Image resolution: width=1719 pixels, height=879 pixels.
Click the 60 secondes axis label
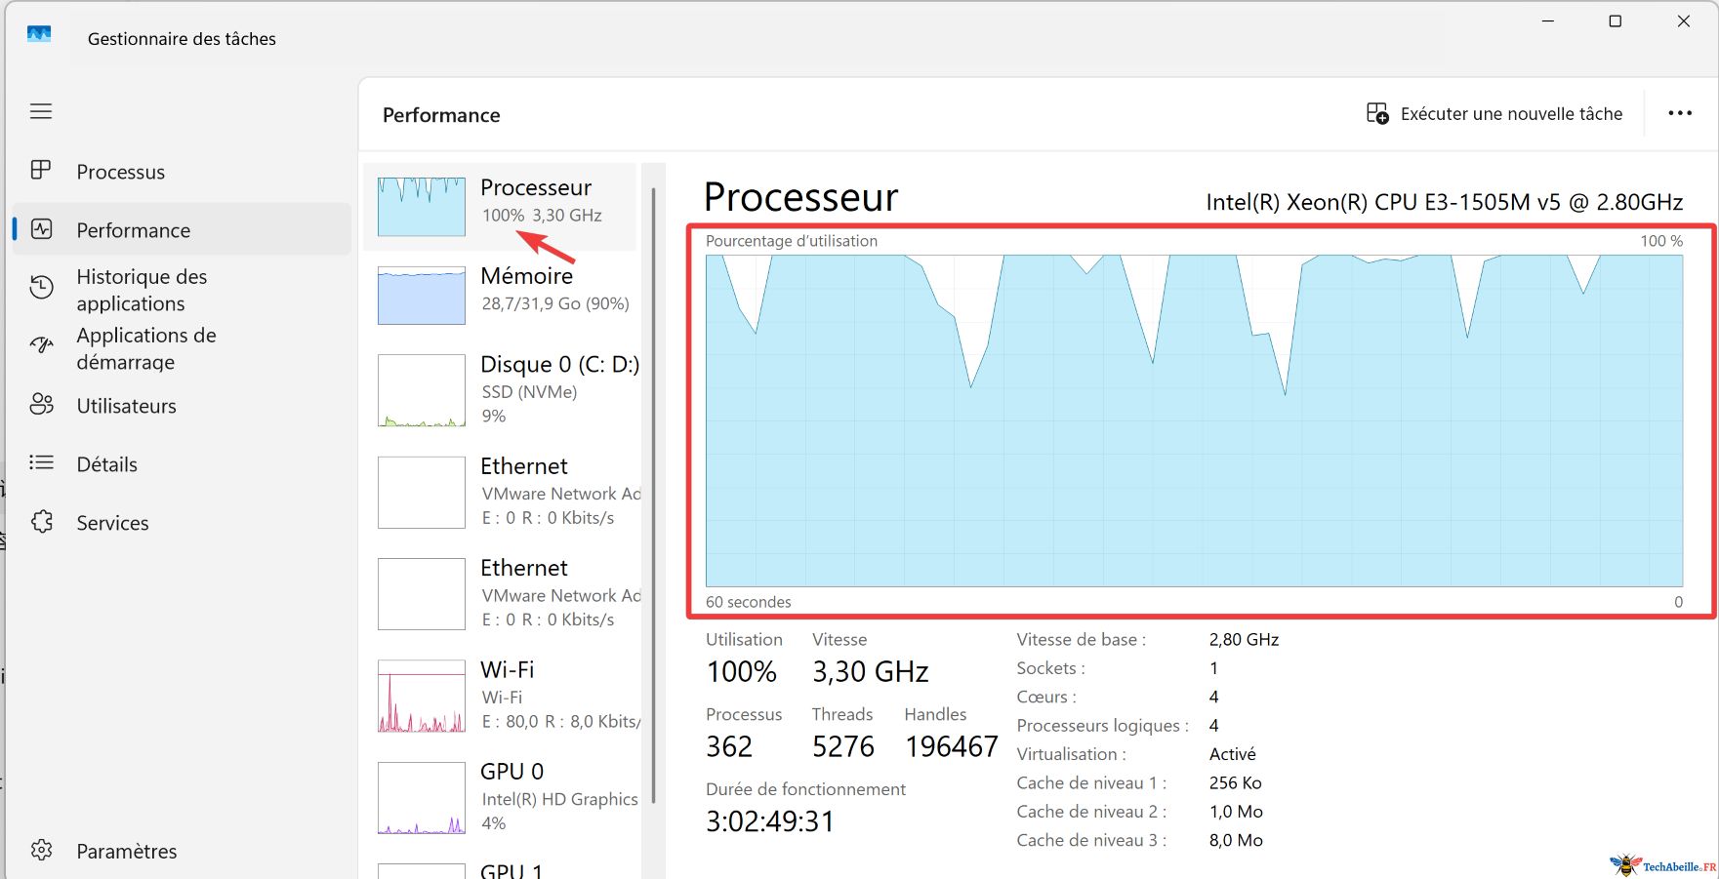(749, 602)
